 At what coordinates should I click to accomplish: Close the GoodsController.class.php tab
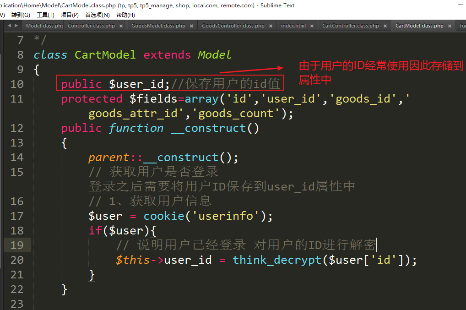pyautogui.click(x=271, y=26)
